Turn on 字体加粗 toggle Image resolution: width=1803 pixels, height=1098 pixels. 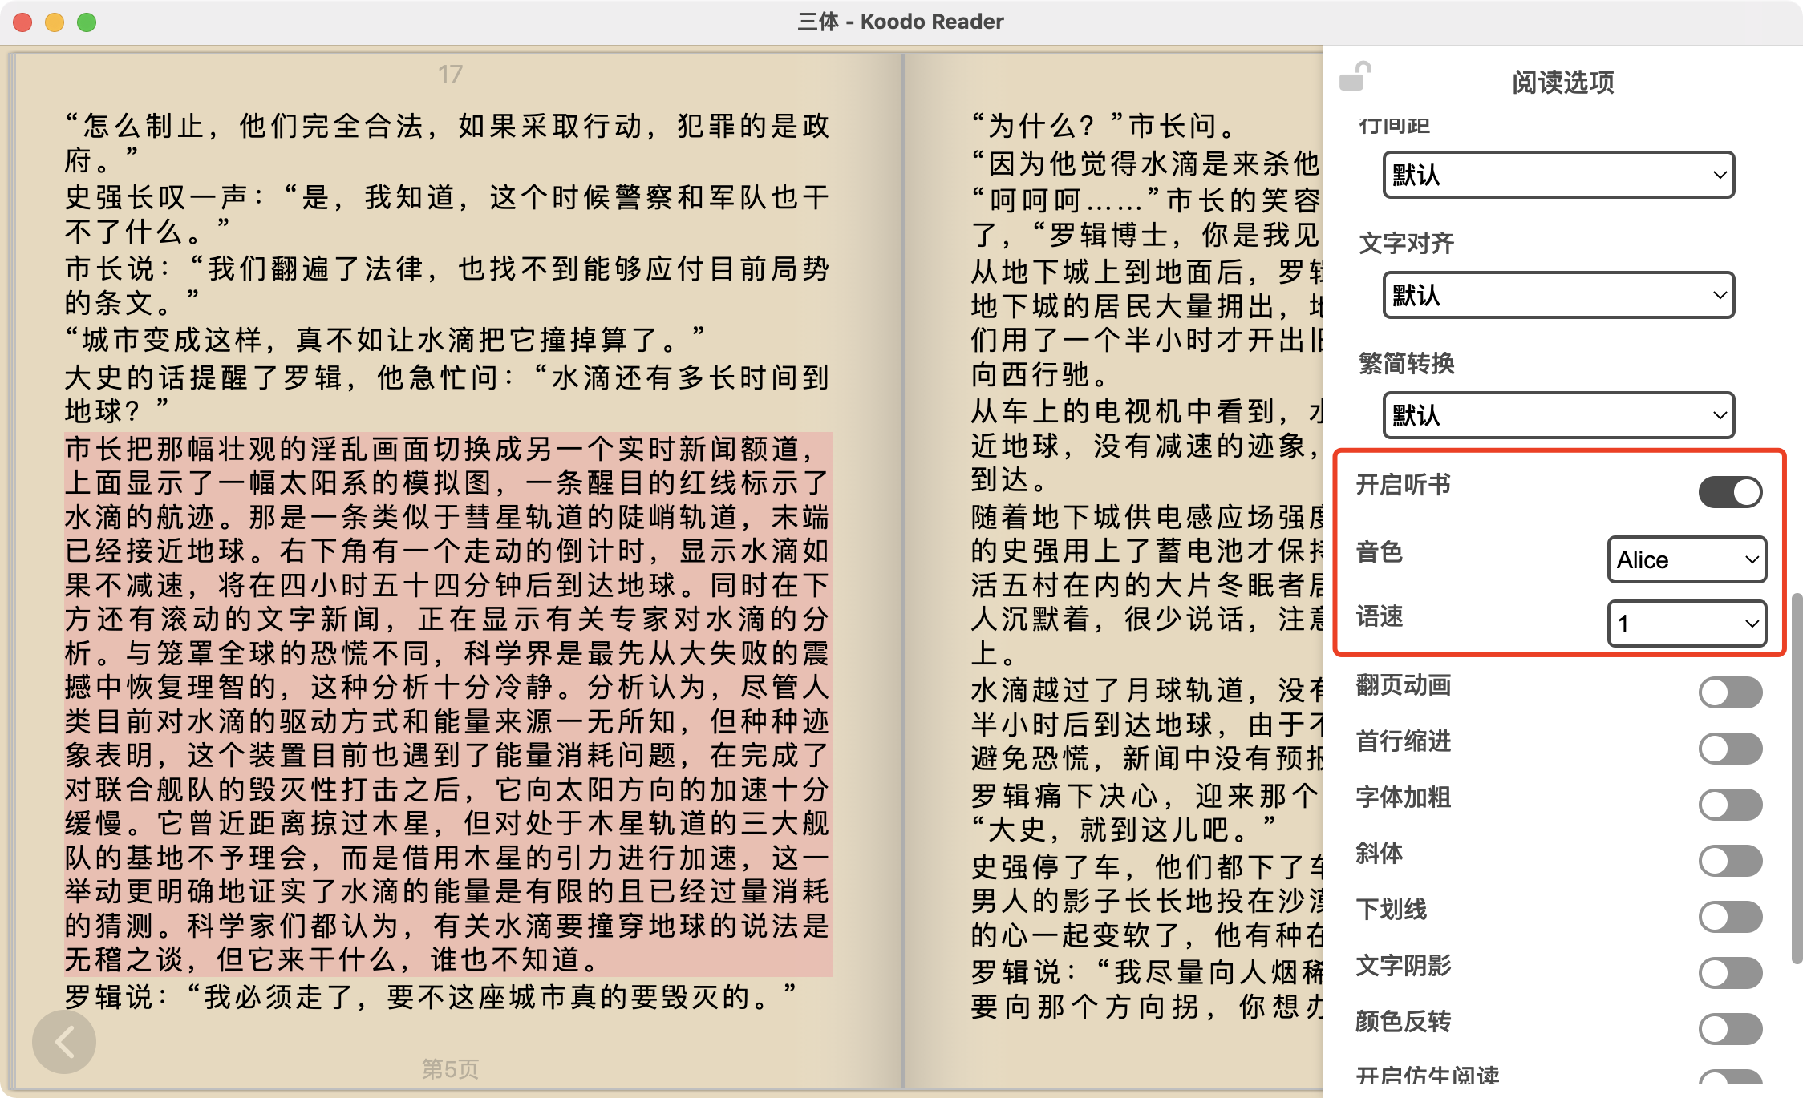1730,805
